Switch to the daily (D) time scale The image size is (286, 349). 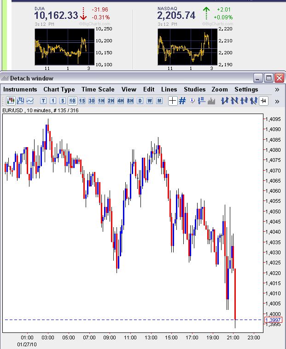[x=140, y=101]
